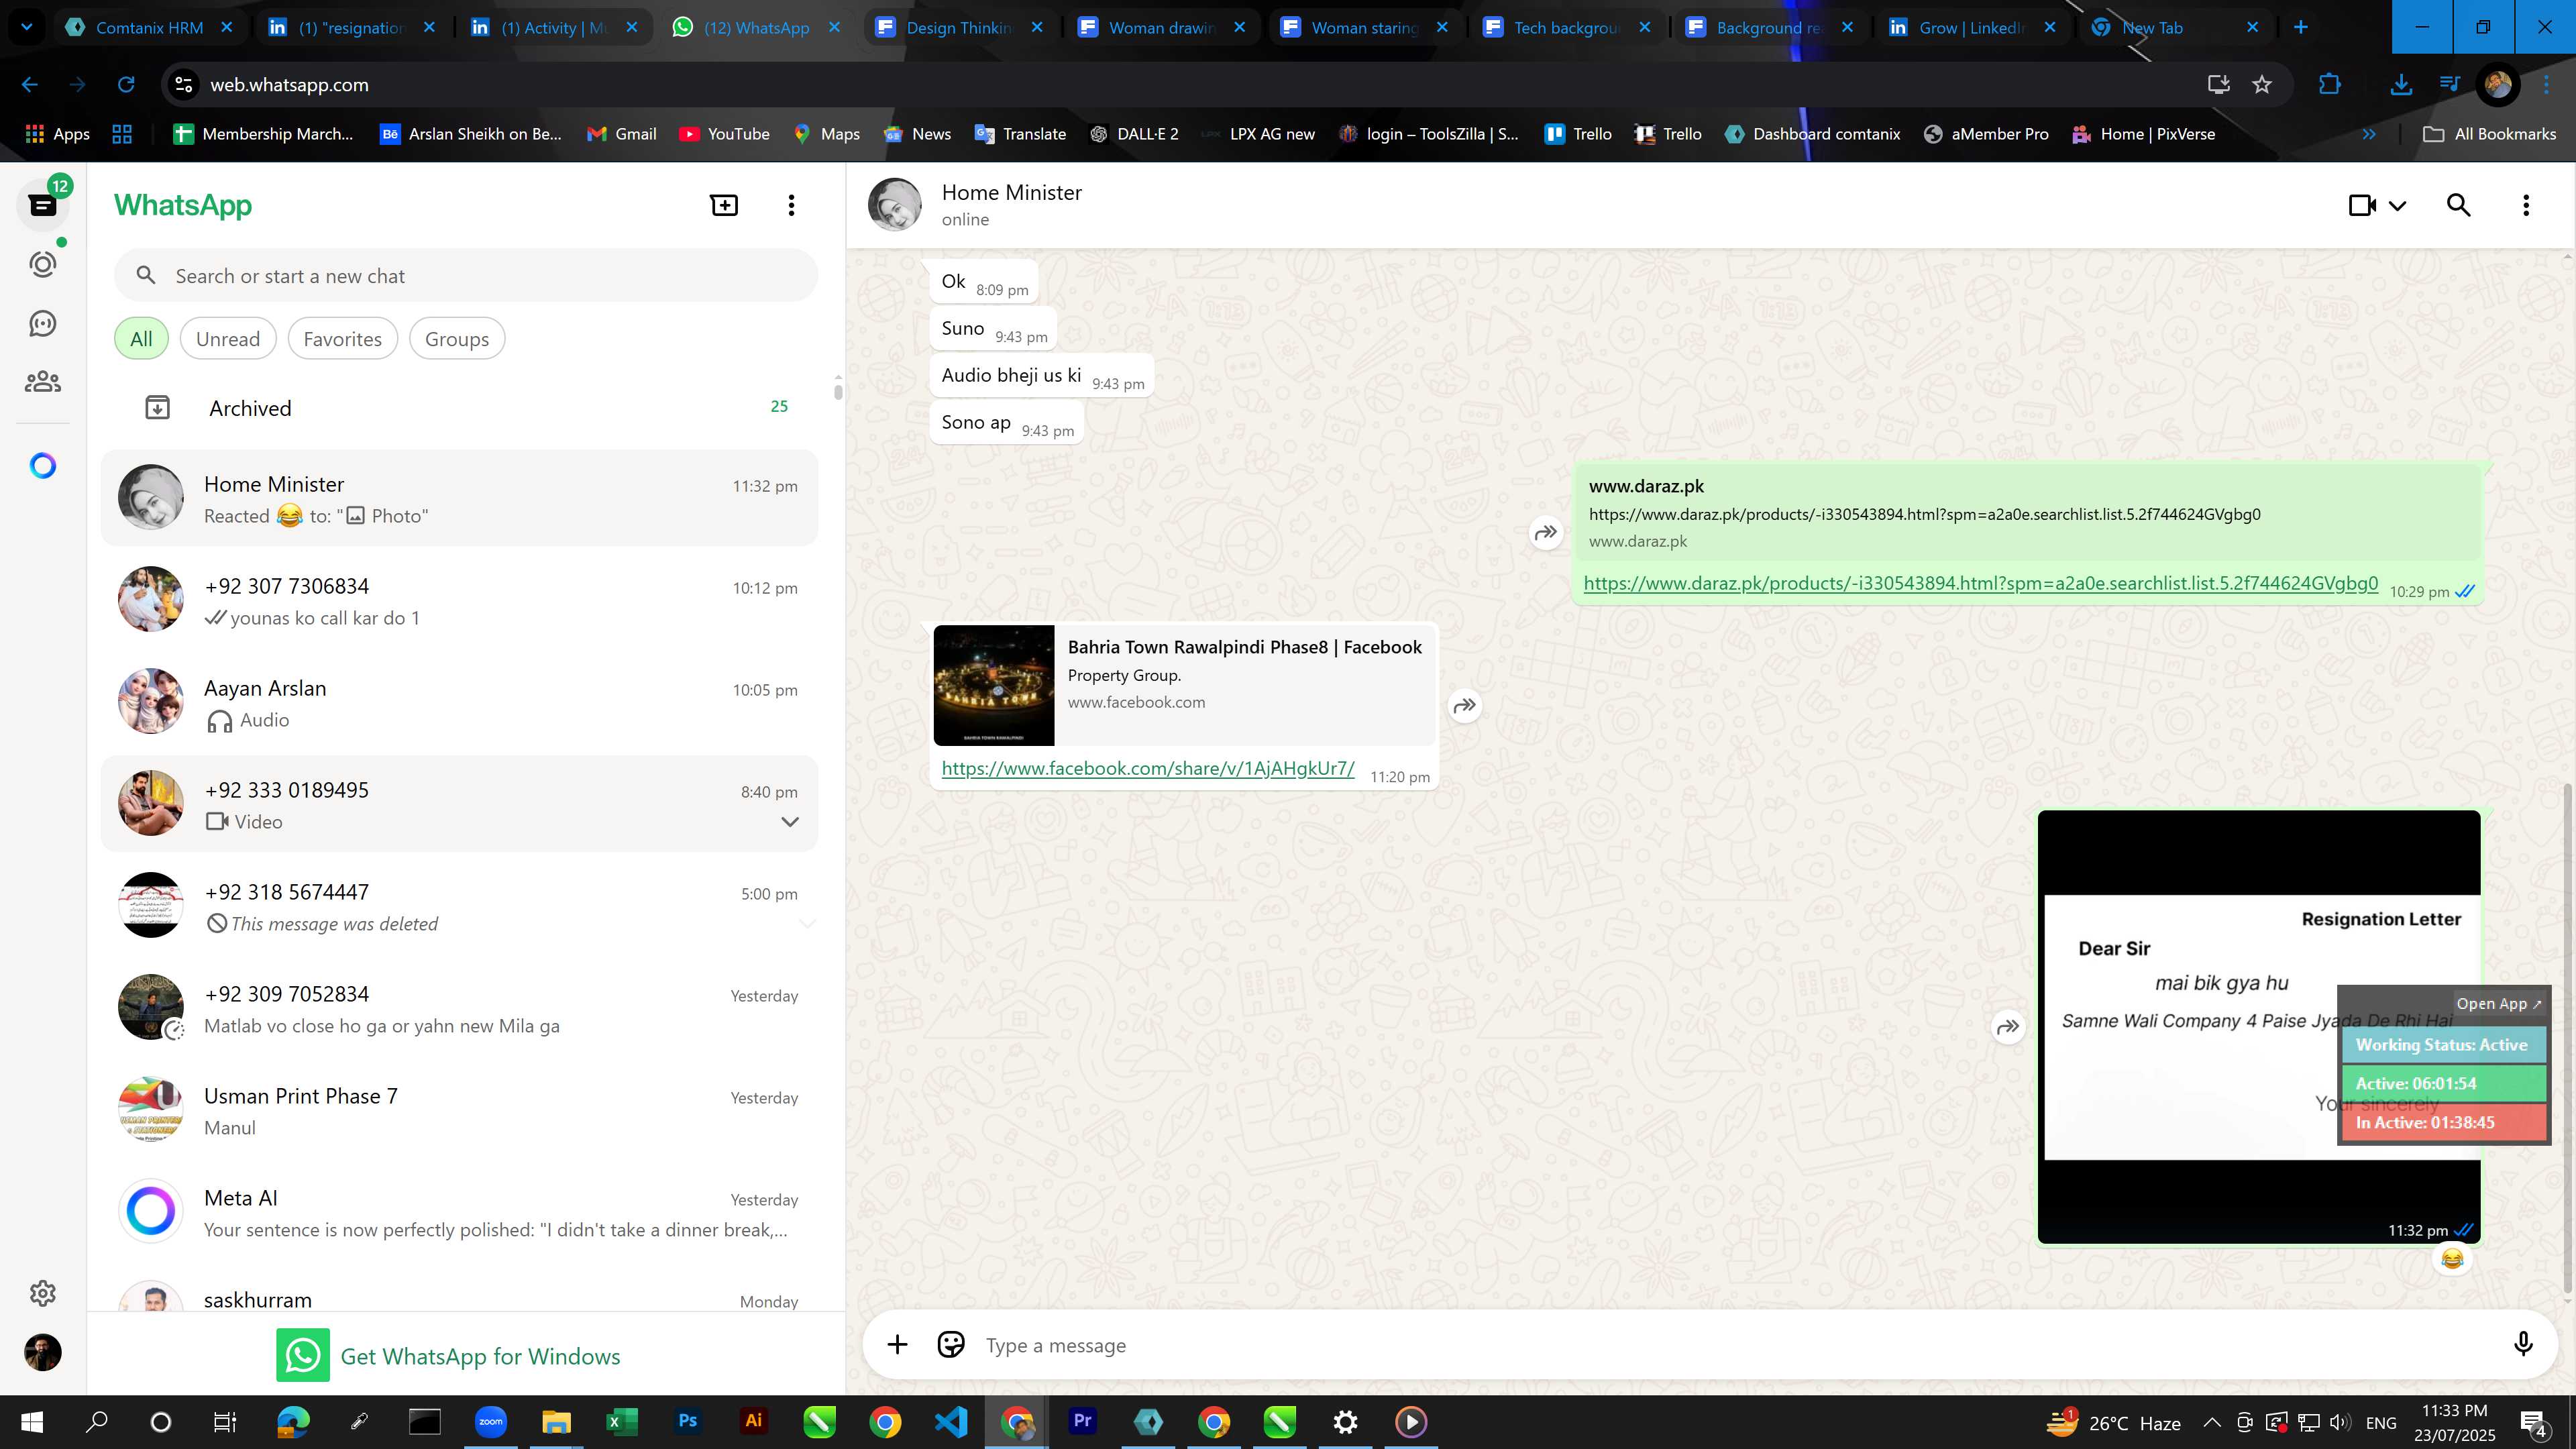Open Windows Start menu

[31, 1421]
